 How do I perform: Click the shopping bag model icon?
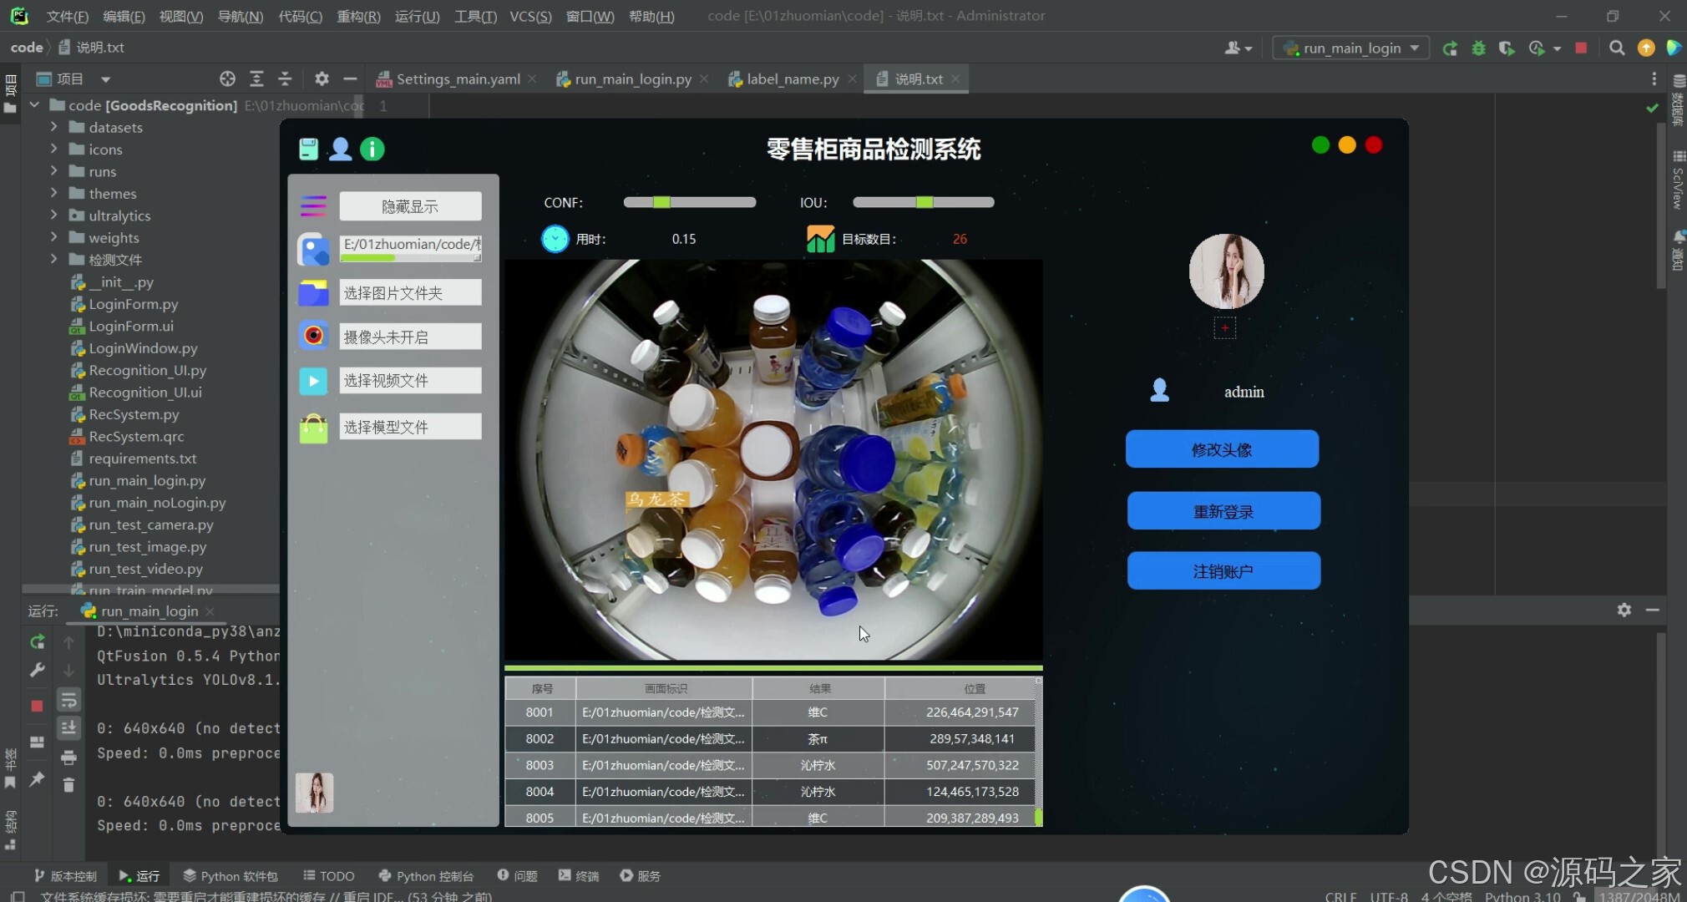[x=313, y=428]
